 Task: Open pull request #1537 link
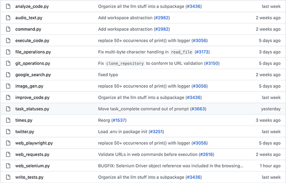tap(119, 120)
